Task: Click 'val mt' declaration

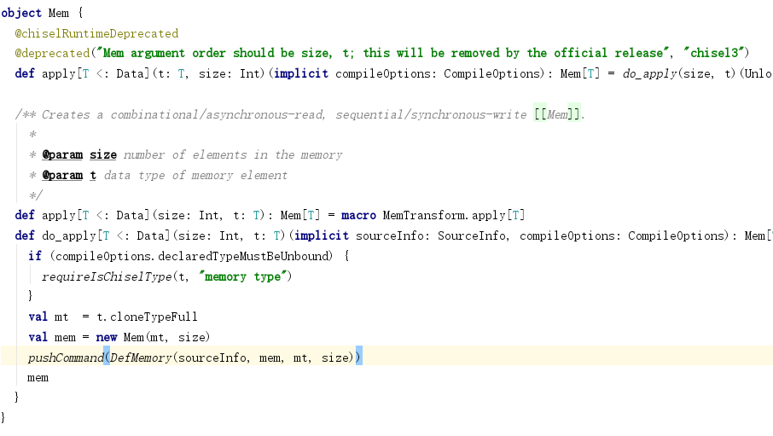Action: 49,317
